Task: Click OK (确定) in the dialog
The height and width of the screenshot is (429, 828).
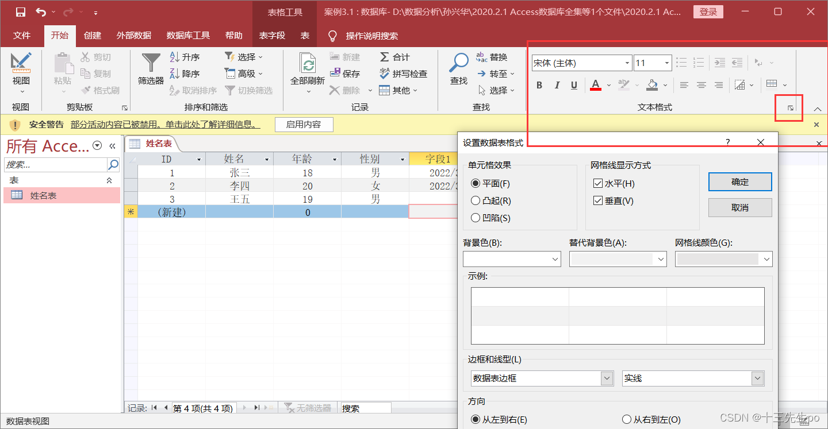Action: tap(740, 182)
